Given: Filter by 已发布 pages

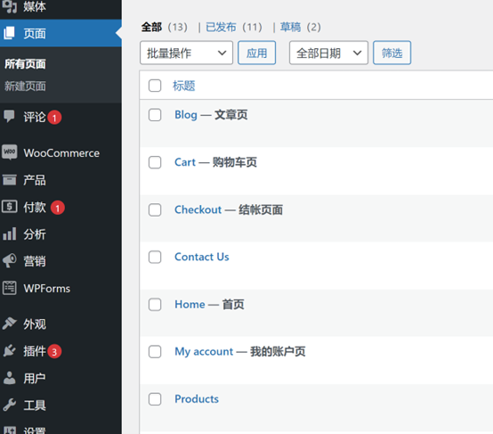Looking at the screenshot, I should point(221,27).
